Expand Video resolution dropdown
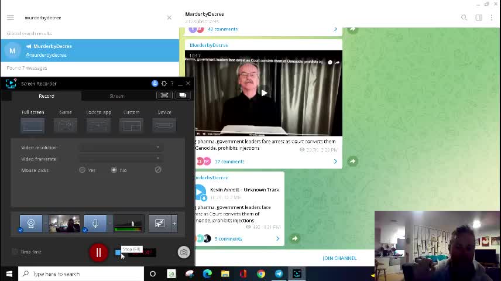501x281 pixels. click(121, 148)
